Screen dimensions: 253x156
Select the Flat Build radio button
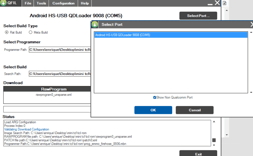point(7,32)
